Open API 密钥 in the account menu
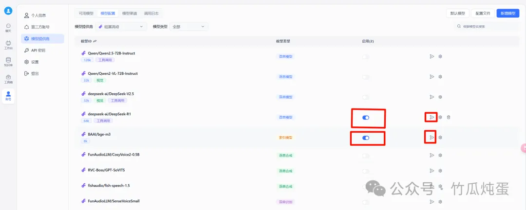Viewport: 526px width, 210px height. click(x=42, y=50)
